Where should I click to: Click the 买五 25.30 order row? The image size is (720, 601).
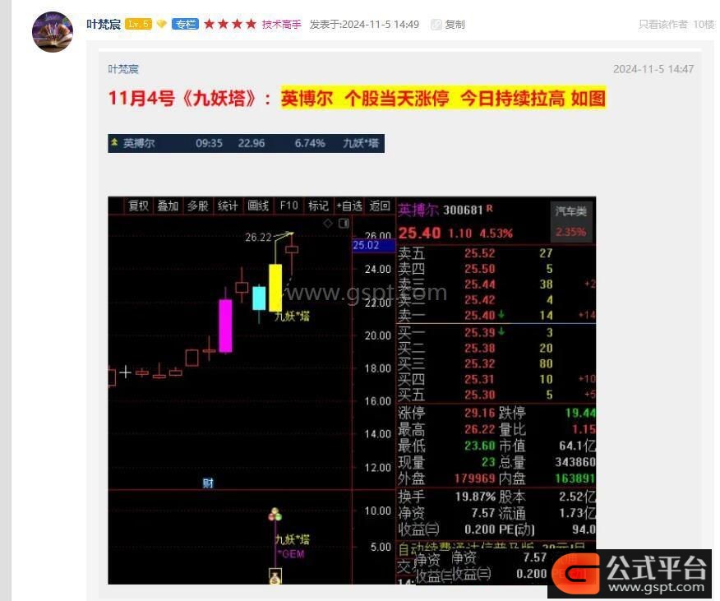[x=496, y=395]
